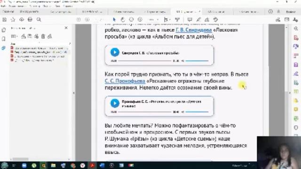Click the blue attachments paperclip icon

(x=4, y=48)
